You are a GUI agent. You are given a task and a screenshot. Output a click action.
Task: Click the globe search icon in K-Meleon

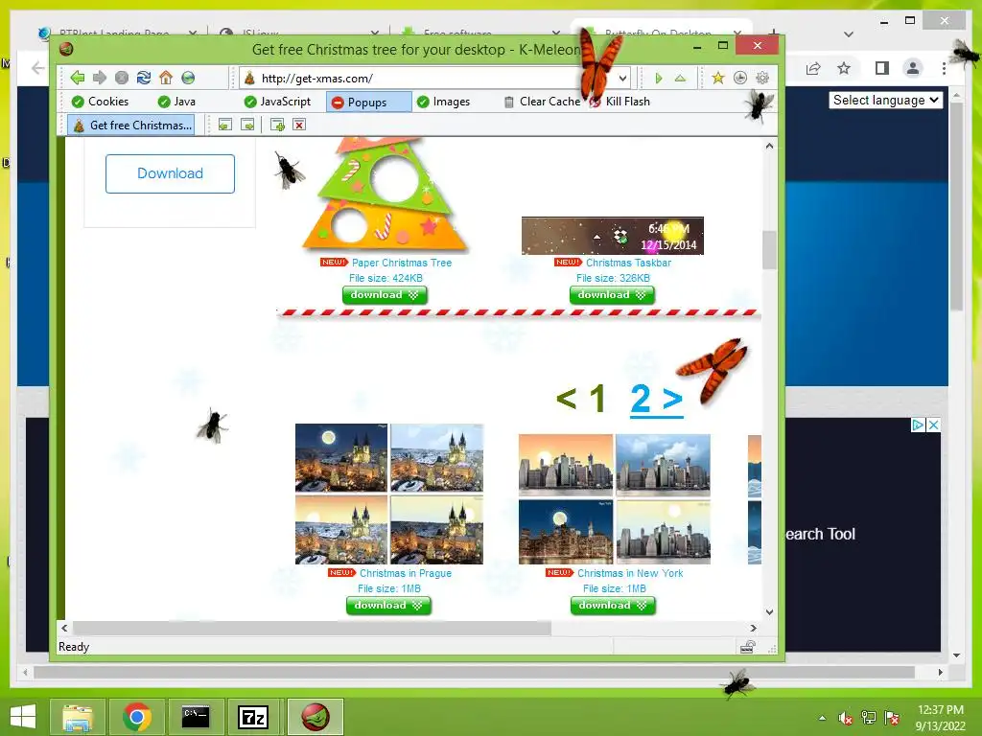click(188, 78)
